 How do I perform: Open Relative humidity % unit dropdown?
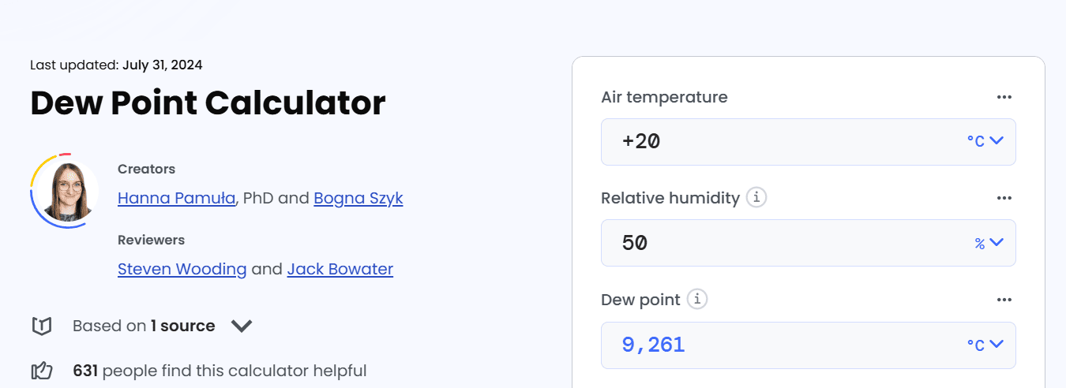pos(988,243)
